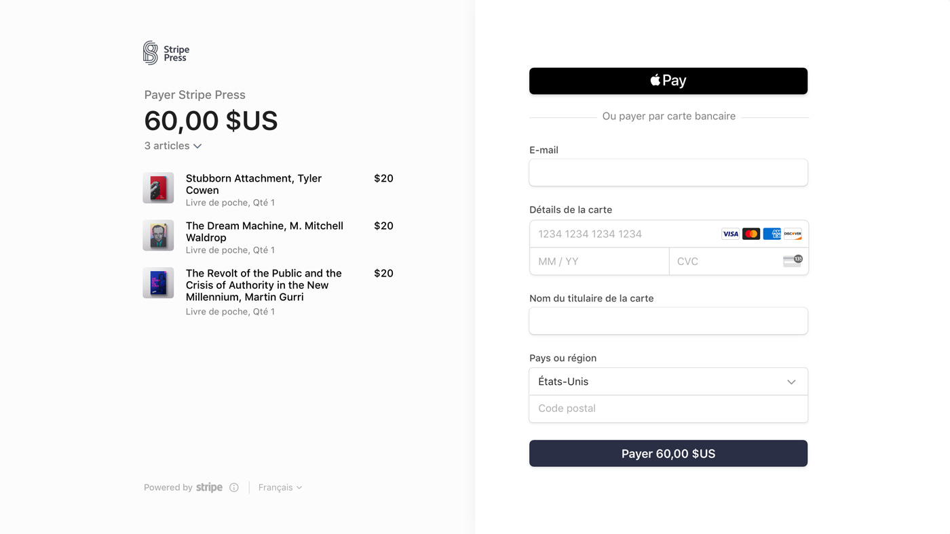Image resolution: width=950 pixels, height=534 pixels.
Task: Click the Stubborn Attachment book thumbnail
Action: pyautogui.click(x=158, y=188)
